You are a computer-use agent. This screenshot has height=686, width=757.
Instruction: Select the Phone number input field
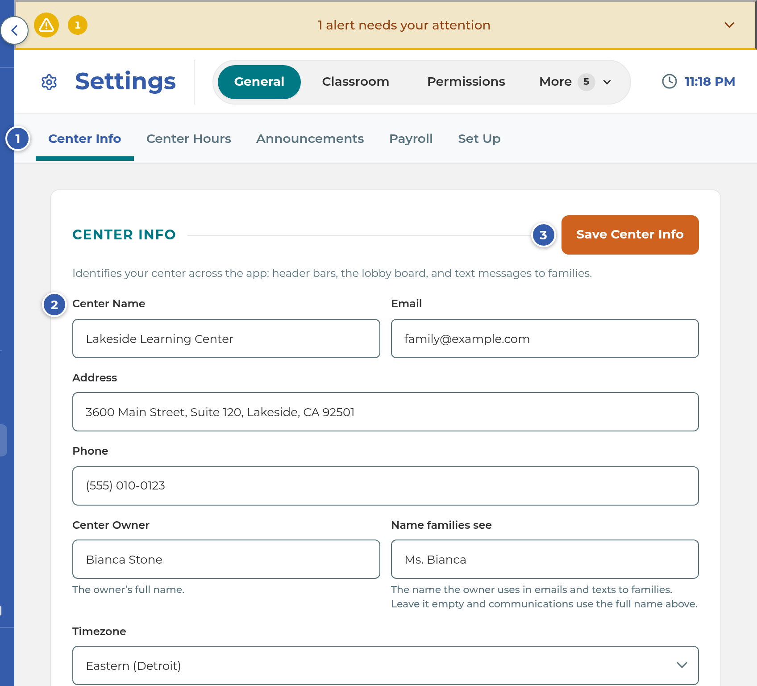tap(386, 486)
